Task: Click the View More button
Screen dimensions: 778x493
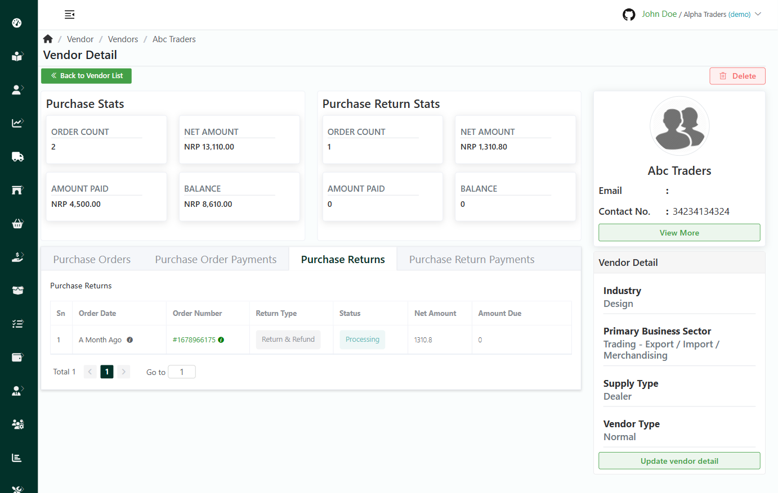Action: (x=679, y=233)
